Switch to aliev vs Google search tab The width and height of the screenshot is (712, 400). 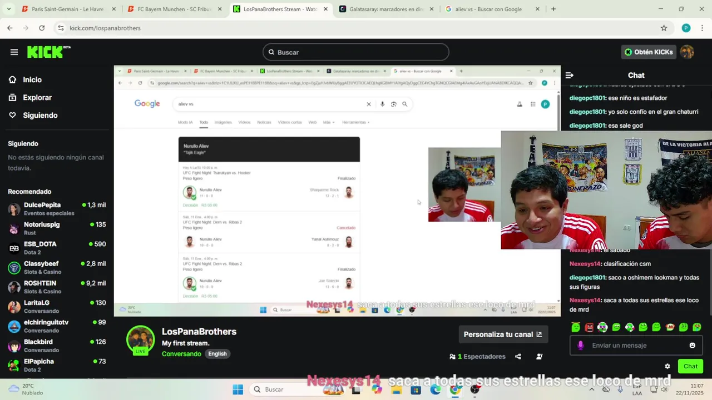point(492,9)
